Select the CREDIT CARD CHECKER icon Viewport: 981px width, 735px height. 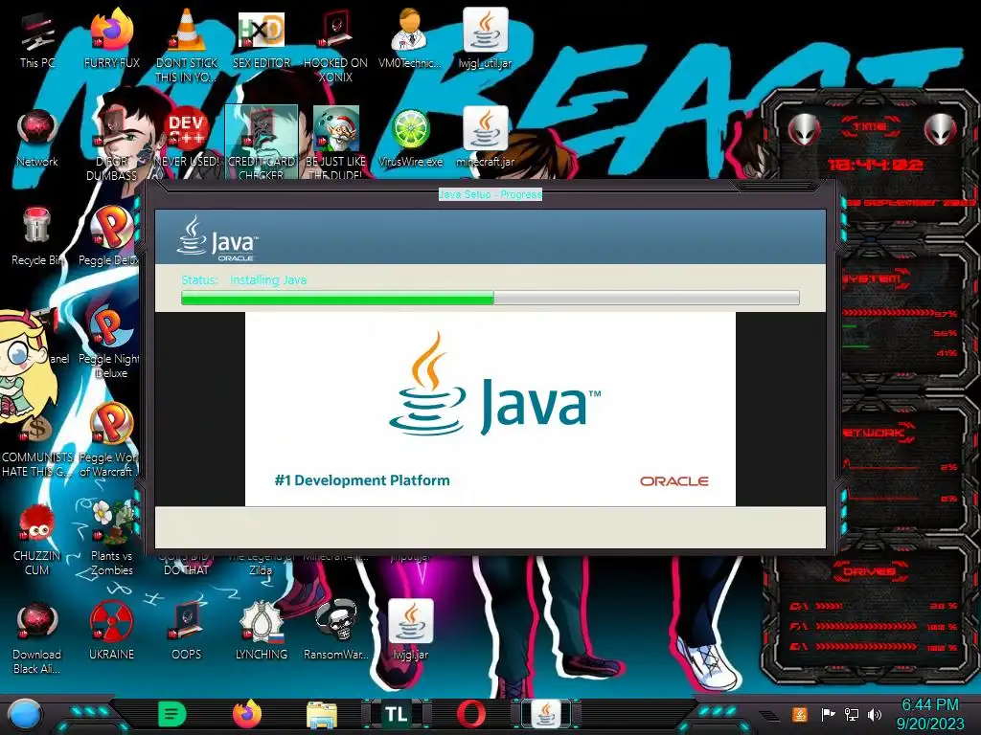[262, 143]
